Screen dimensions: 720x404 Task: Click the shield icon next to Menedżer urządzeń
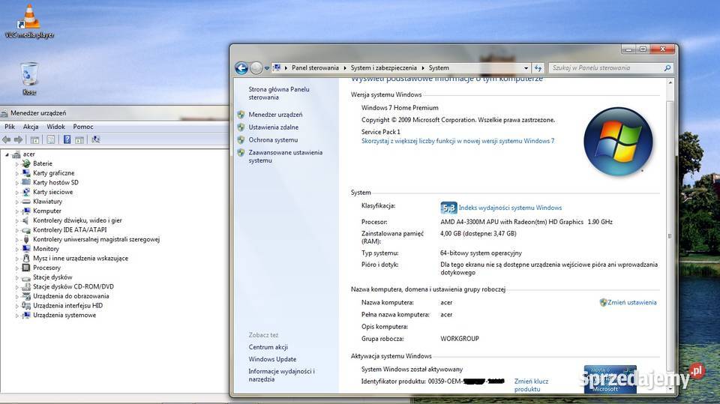coord(241,115)
